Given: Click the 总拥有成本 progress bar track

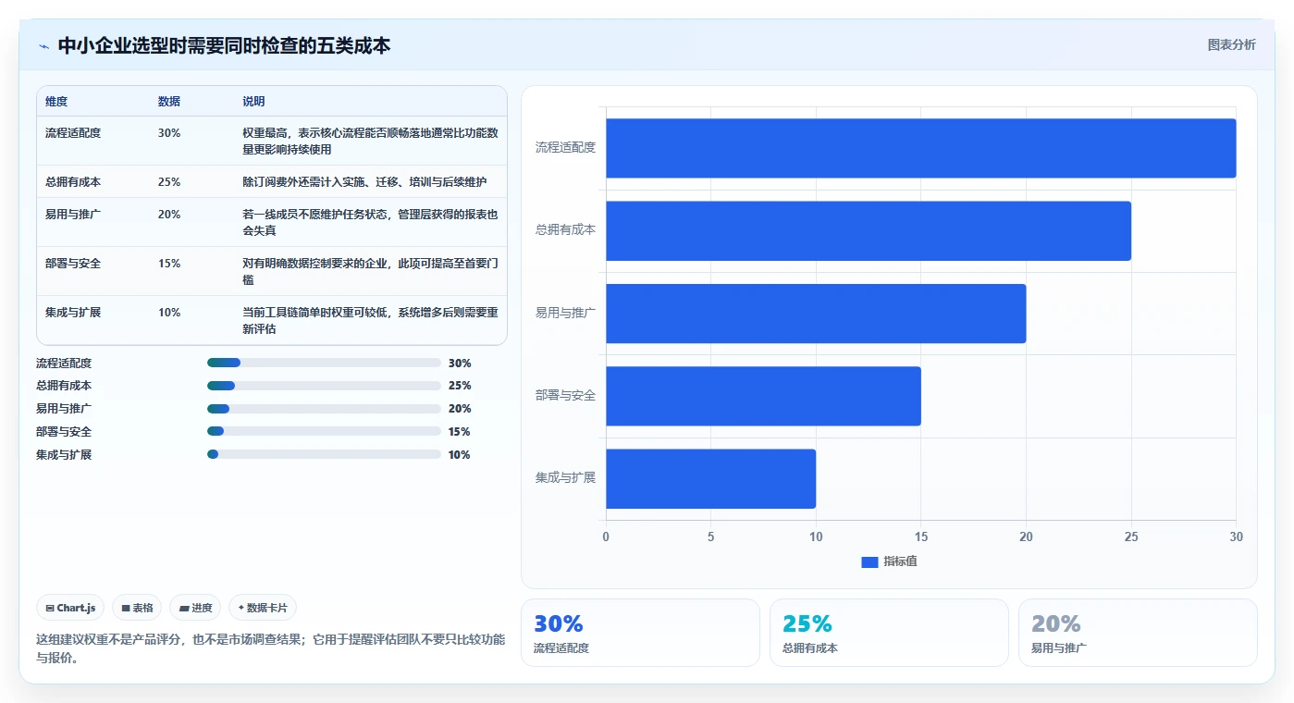Looking at the screenshot, I should [324, 386].
